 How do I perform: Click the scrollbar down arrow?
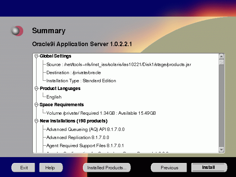coord(221,150)
